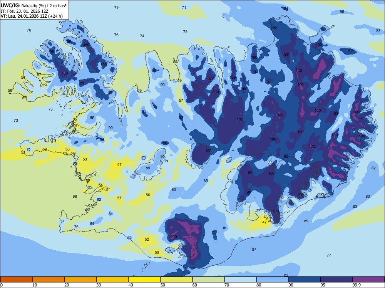Viewport: 385px width, 288px height.
Task: Click the title 'UWC/IG: Rakastig (%) í 2 m hæð'
Action: click(x=33, y=5)
